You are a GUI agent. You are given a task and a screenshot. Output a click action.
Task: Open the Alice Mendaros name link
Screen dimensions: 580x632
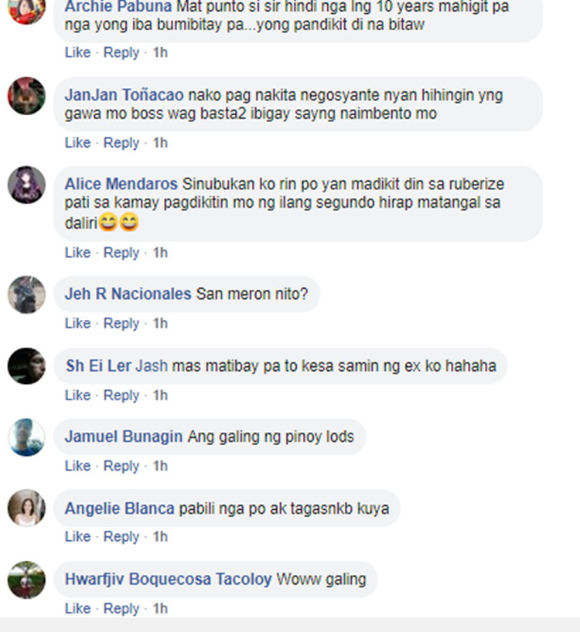(x=121, y=184)
